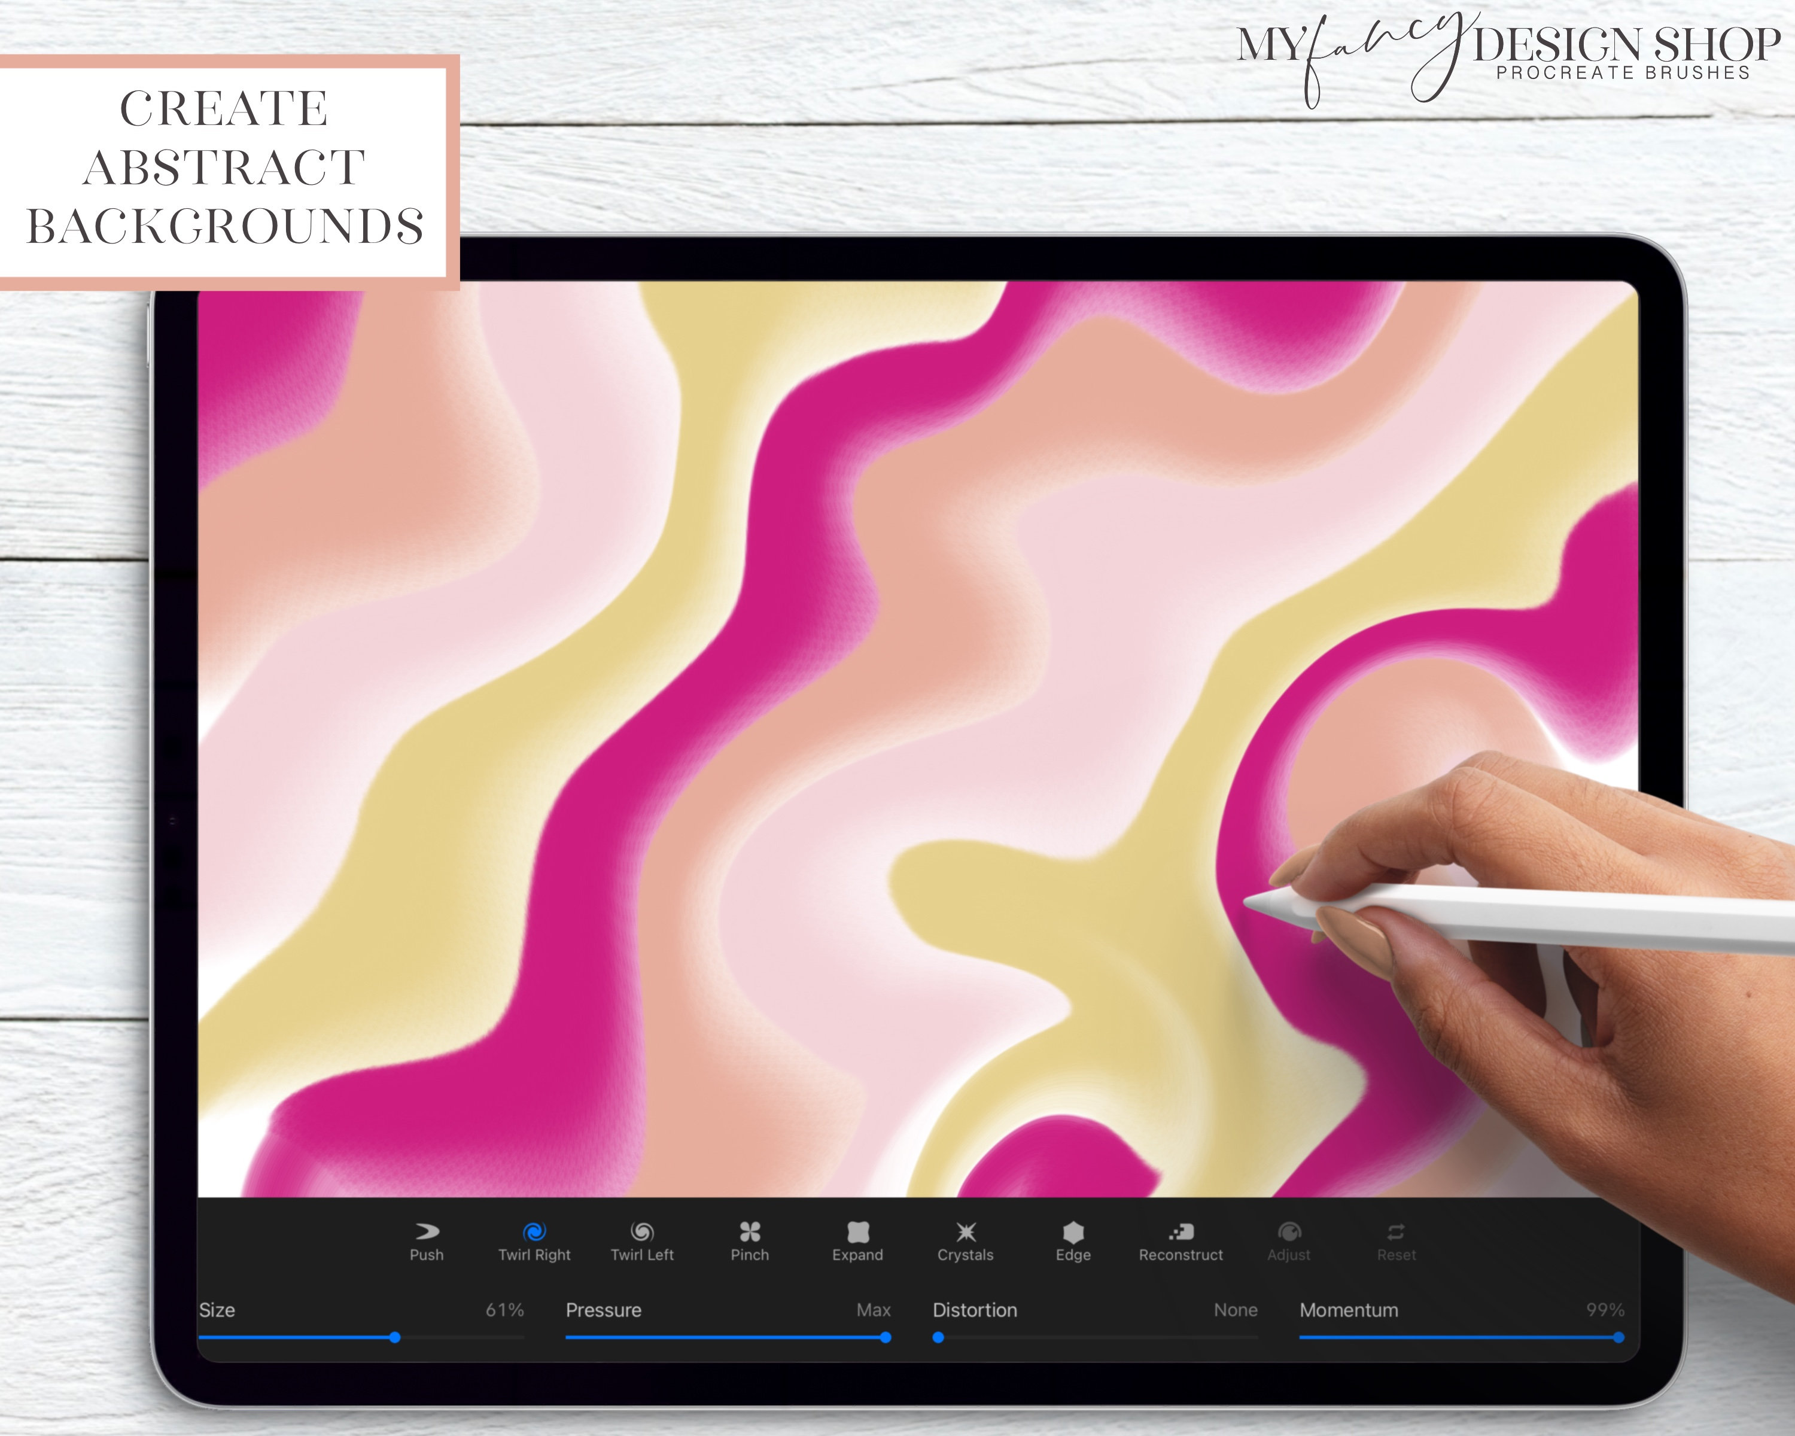The image size is (1795, 1436).
Task: Click the 99% momentum value
Action: (1605, 1310)
